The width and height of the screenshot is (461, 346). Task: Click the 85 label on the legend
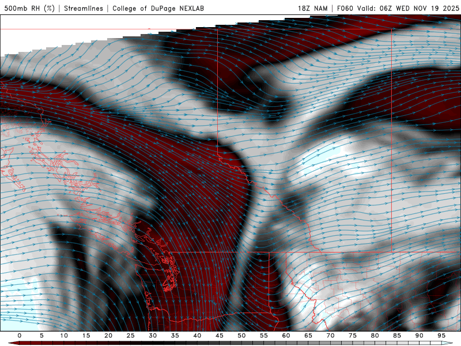pos(397,336)
